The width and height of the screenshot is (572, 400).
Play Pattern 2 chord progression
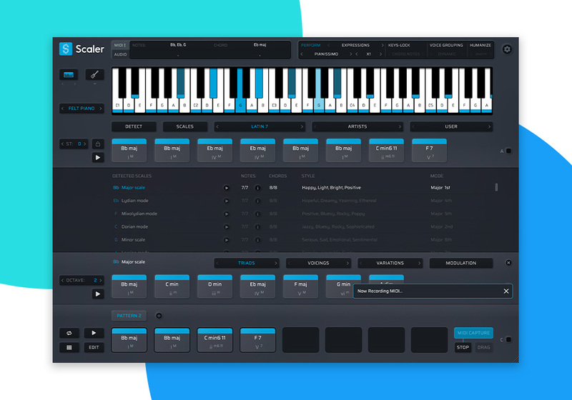click(94, 333)
